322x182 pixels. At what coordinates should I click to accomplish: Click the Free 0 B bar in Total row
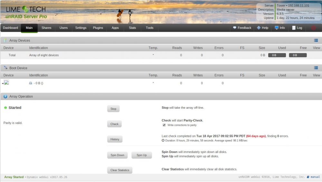point(298,55)
